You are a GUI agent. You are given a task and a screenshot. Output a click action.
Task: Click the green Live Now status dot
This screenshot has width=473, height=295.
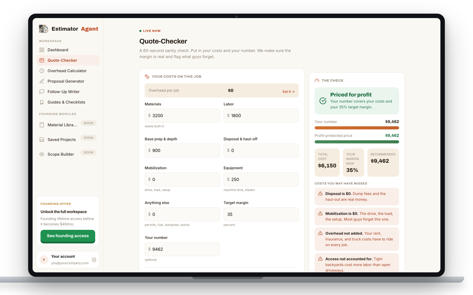(x=140, y=31)
